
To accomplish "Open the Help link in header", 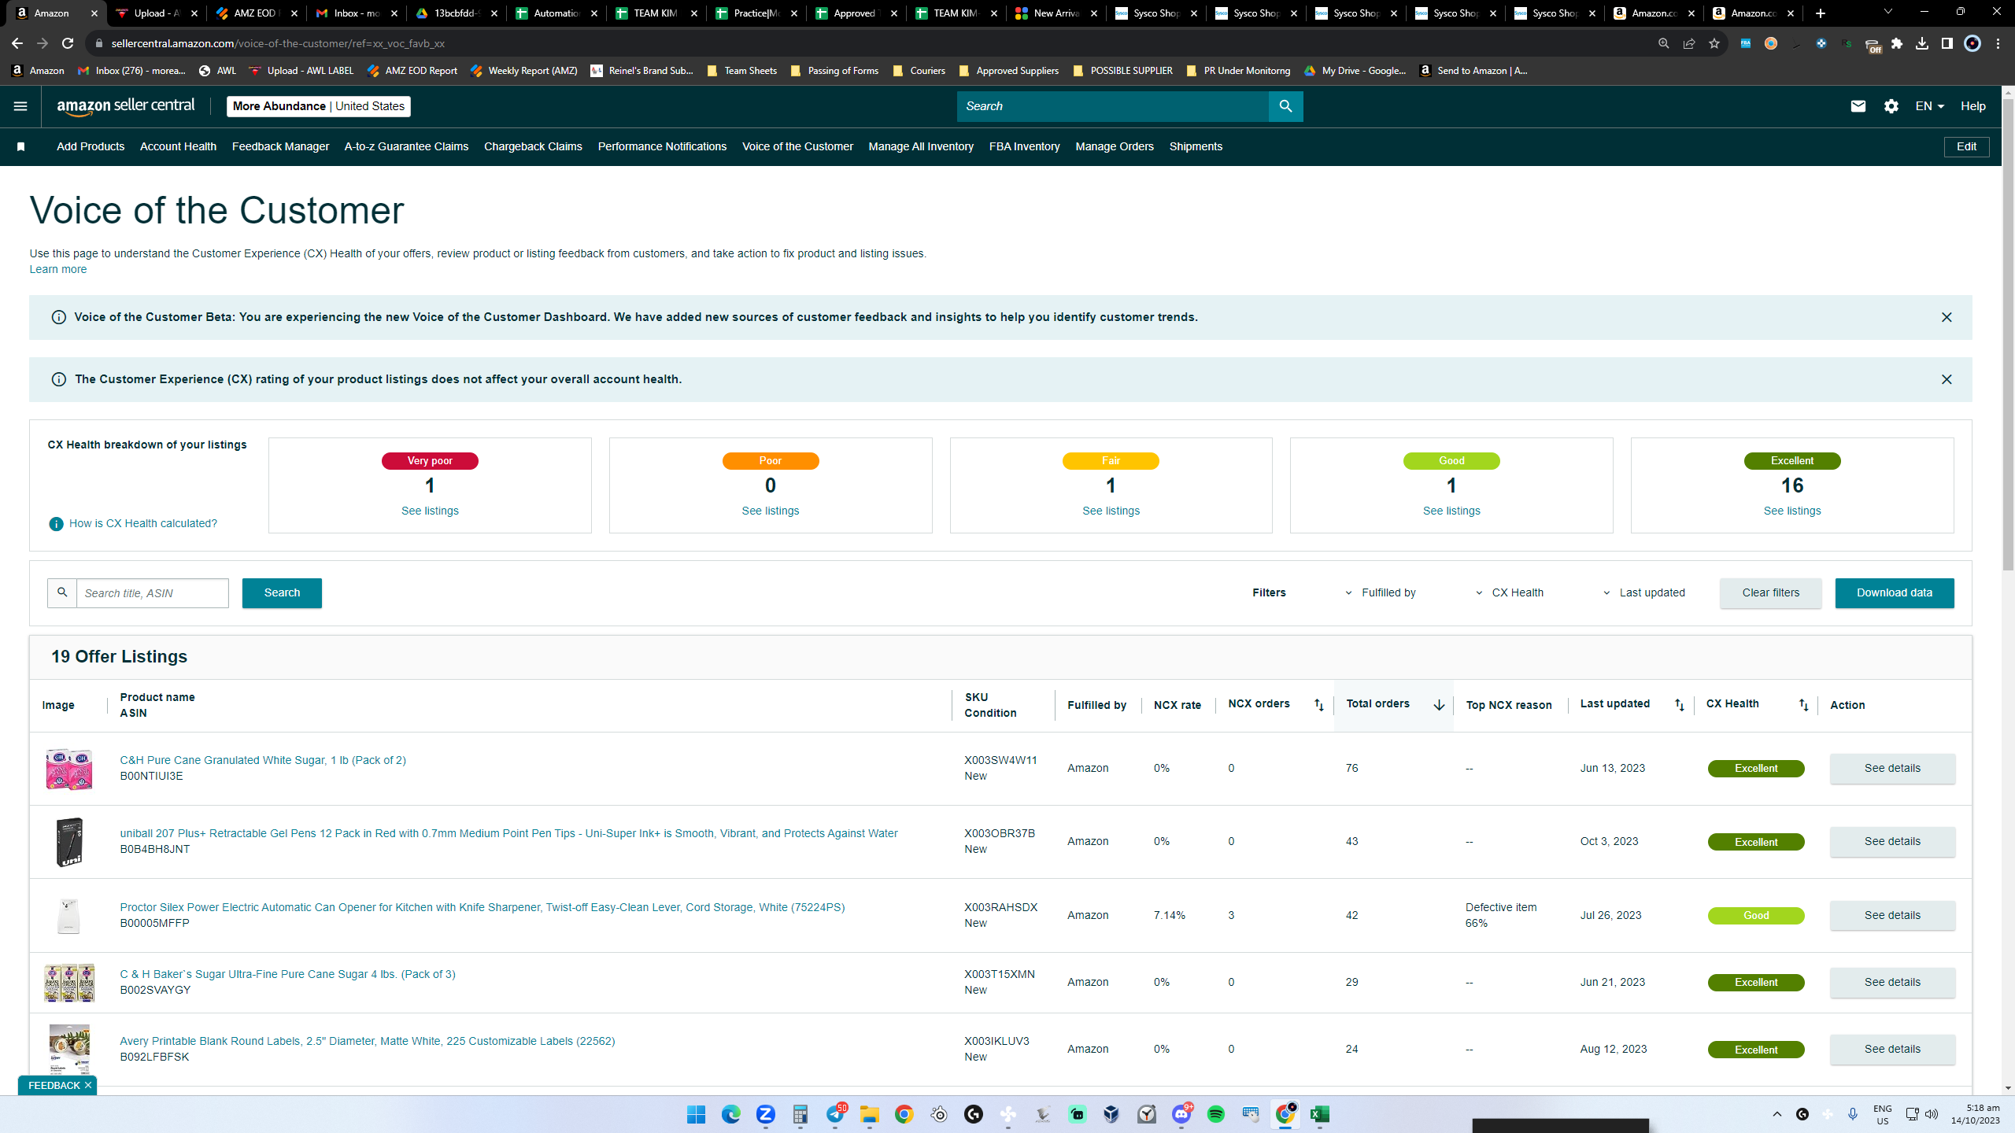I will 1972,106.
